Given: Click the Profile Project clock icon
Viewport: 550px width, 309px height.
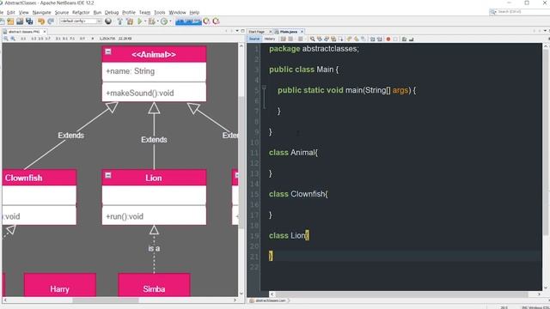Looking at the screenshot, I should pos(164,21).
